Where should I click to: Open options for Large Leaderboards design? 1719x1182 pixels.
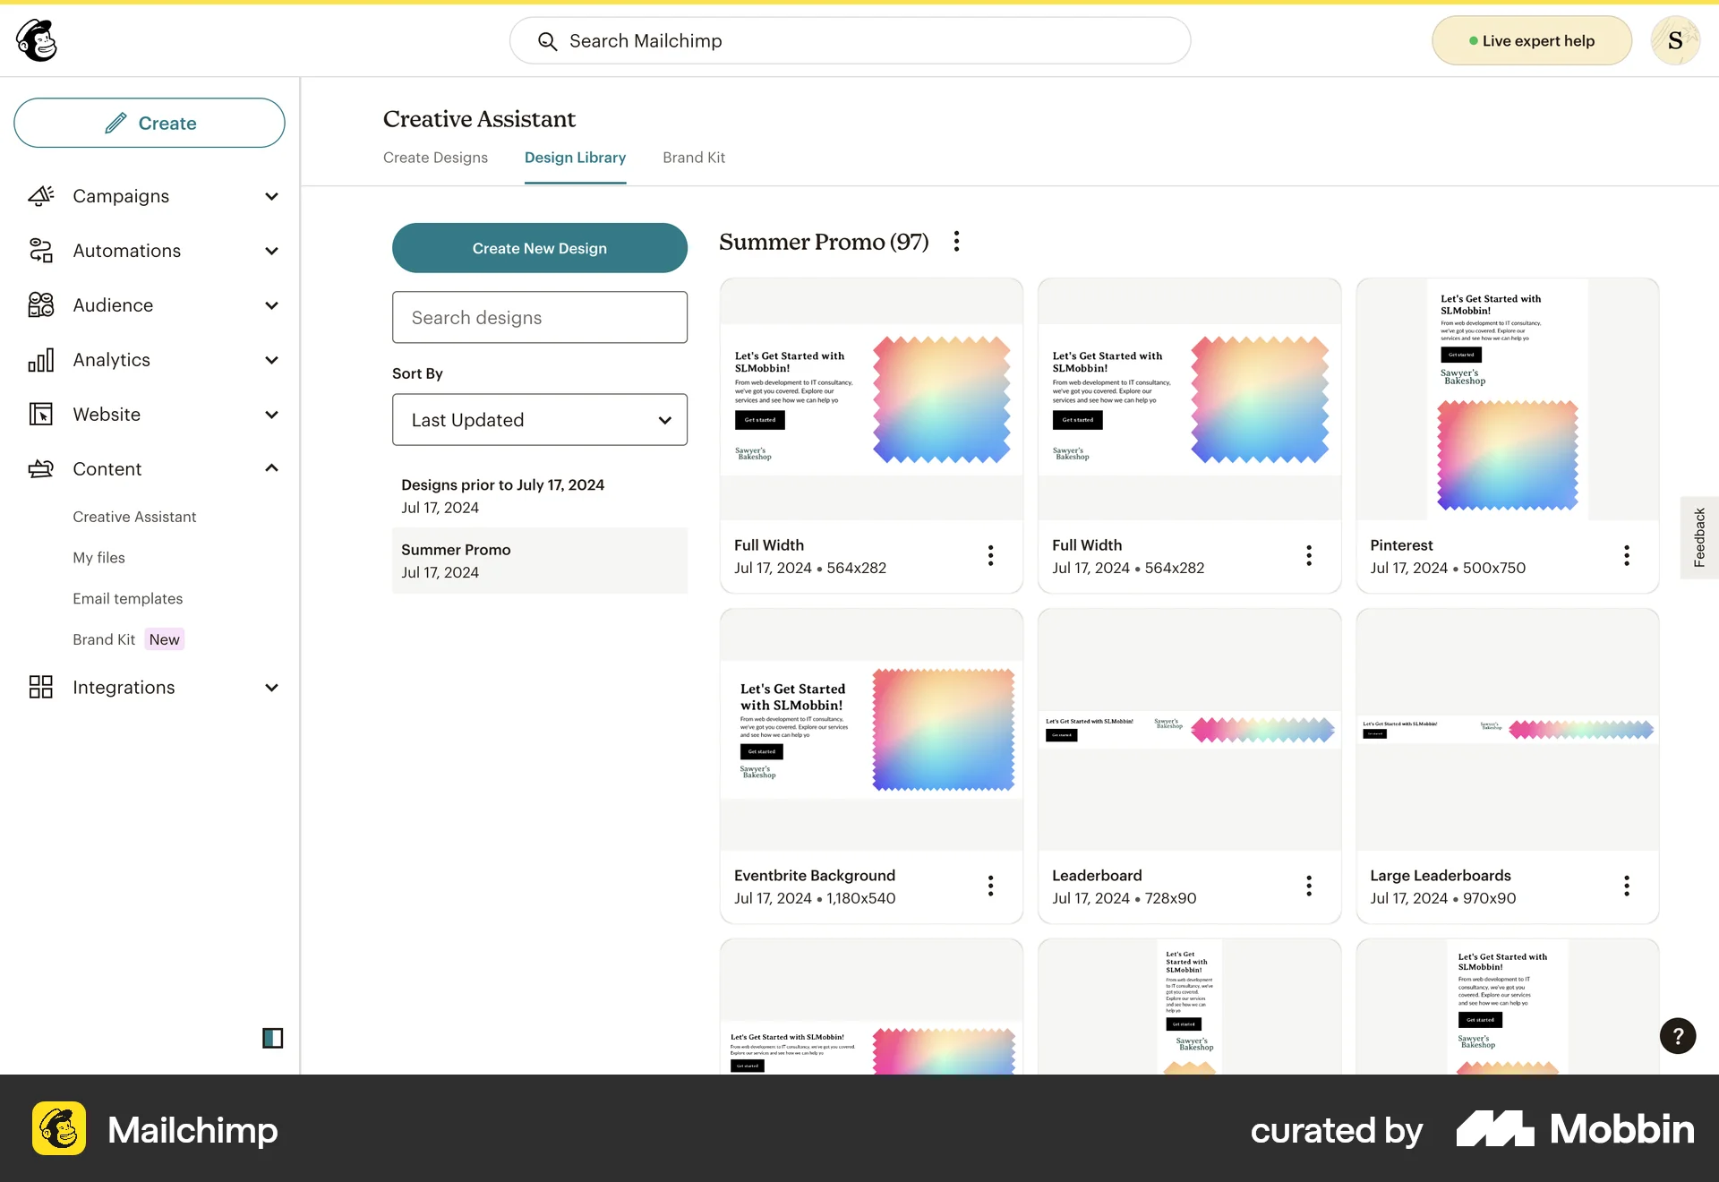click(1627, 886)
